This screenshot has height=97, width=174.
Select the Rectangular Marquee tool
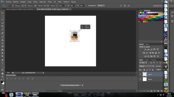2,16
